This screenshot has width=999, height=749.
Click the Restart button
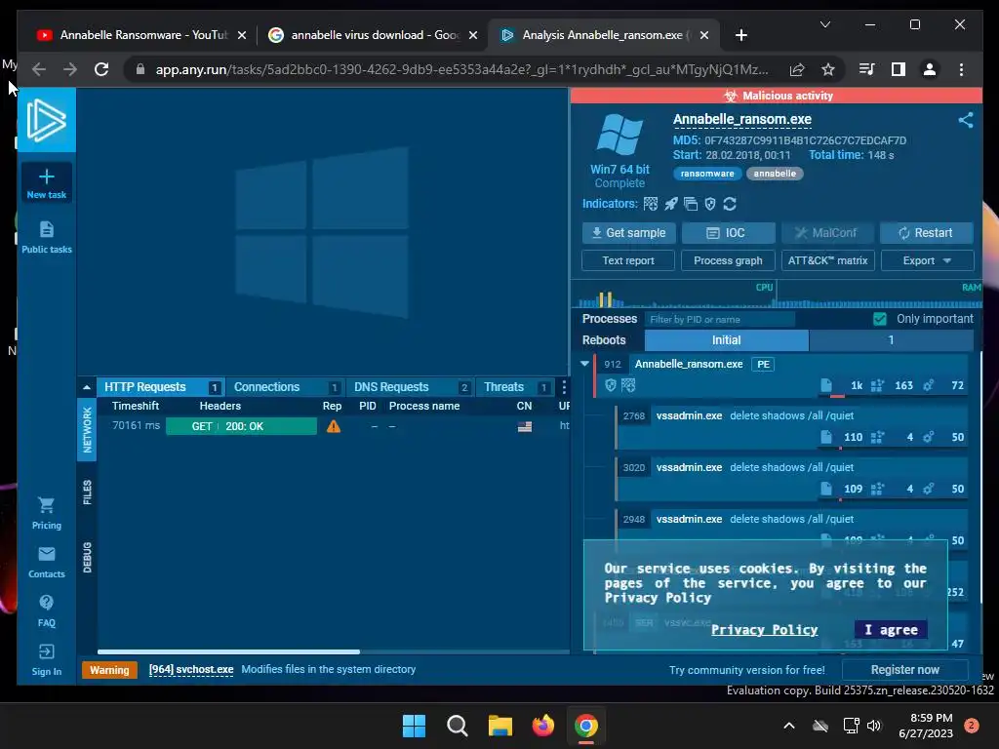pos(927,233)
